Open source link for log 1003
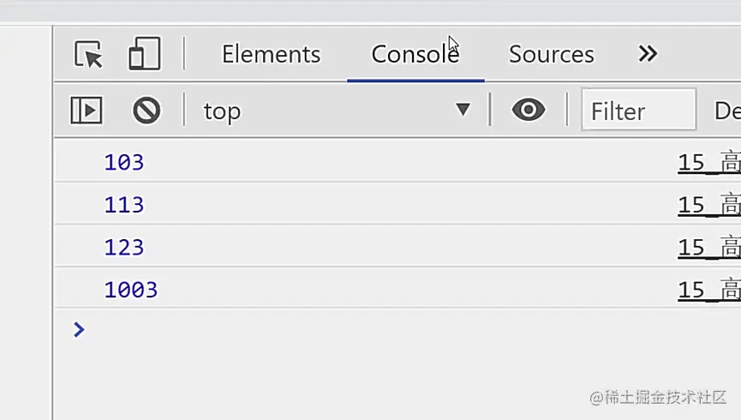This screenshot has height=420, width=741. [709, 291]
